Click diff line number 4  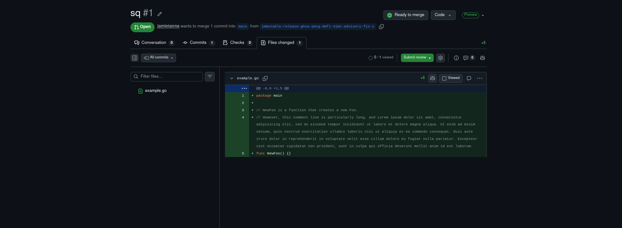[243, 117]
